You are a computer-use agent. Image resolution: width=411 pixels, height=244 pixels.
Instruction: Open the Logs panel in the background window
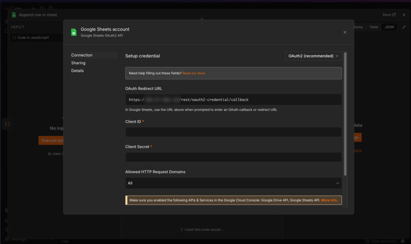[x=65, y=241]
